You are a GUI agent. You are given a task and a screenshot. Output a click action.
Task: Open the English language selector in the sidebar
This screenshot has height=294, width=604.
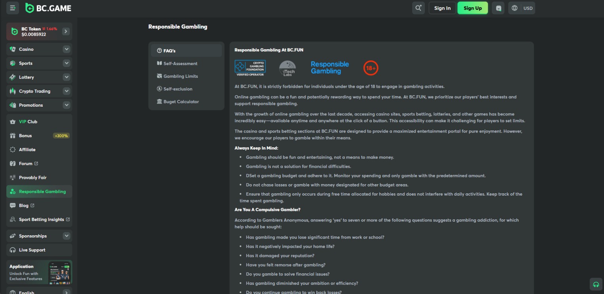click(x=39, y=292)
